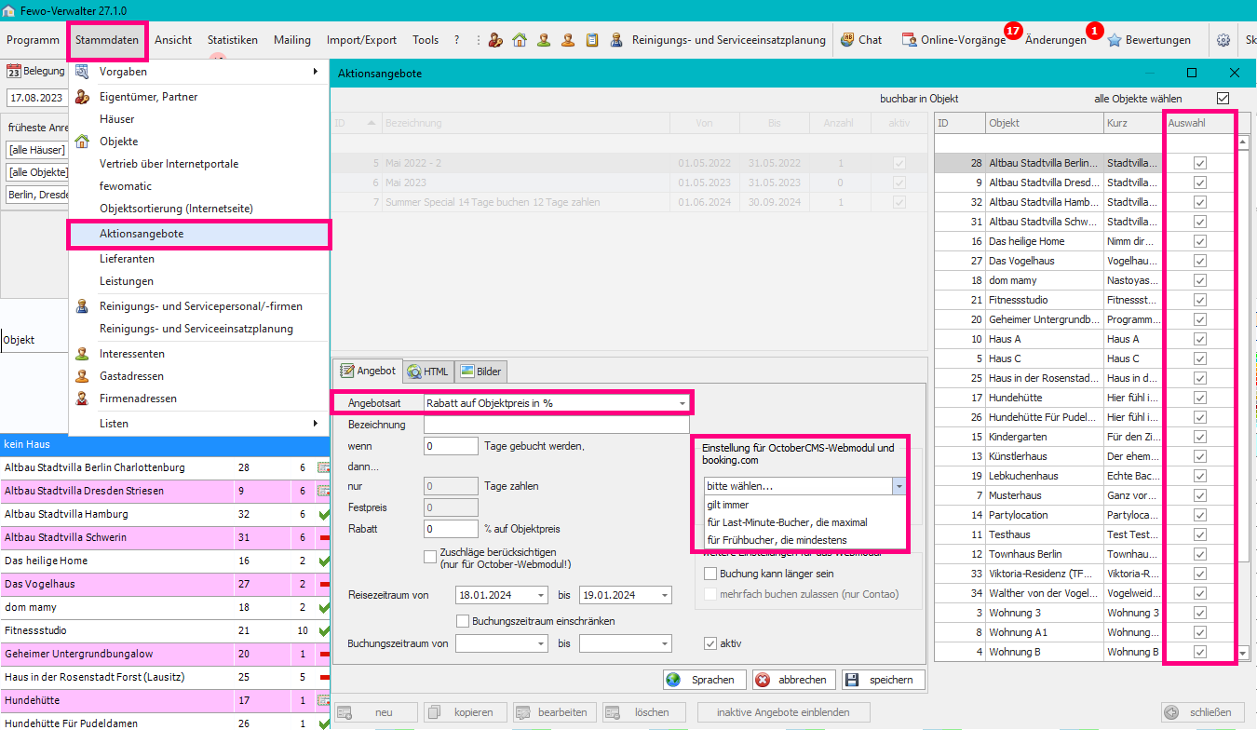Click the Bezeichnung input field
The height and width of the screenshot is (730, 1257).
(556, 425)
